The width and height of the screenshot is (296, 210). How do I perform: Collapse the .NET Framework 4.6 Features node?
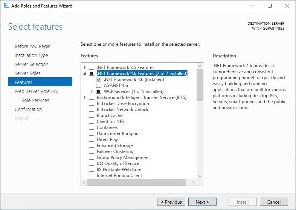(x=85, y=73)
